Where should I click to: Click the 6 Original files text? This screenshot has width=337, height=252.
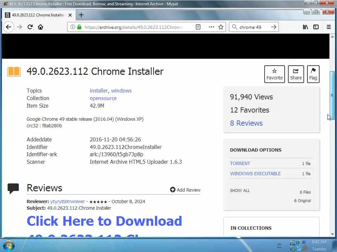point(302,200)
